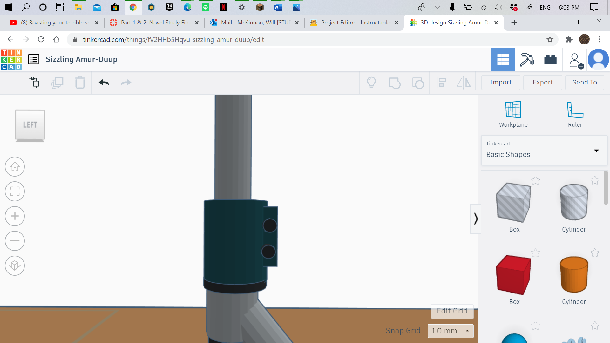Open the Basic Shapes dropdown
Image resolution: width=610 pixels, height=343 pixels.
point(544,150)
